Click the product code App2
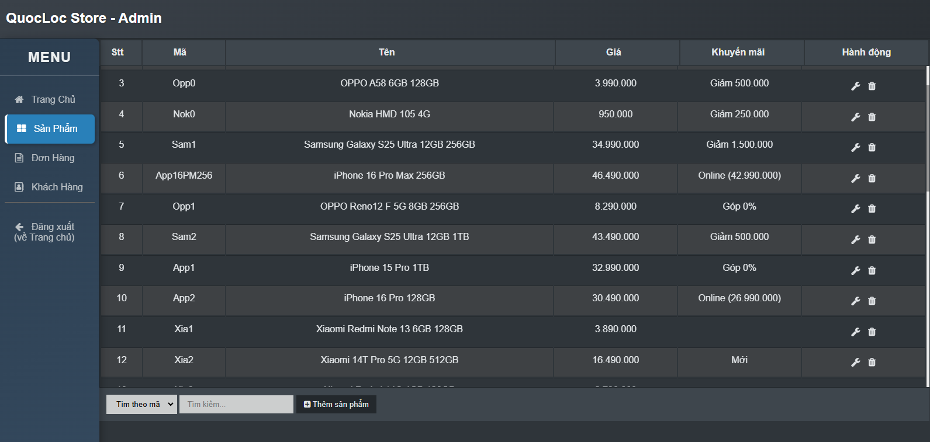930x442 pixels. click(x=184, y=298)
